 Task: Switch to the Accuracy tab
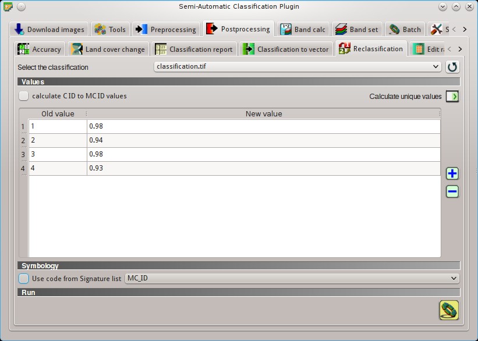point(40,49)
